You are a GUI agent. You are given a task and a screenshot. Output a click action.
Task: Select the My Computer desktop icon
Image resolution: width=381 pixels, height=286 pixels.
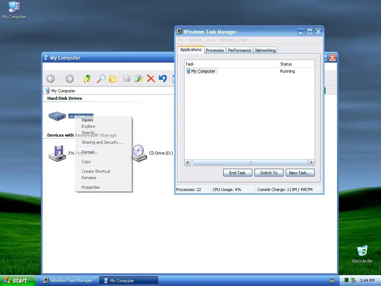[x=14, y=10]
